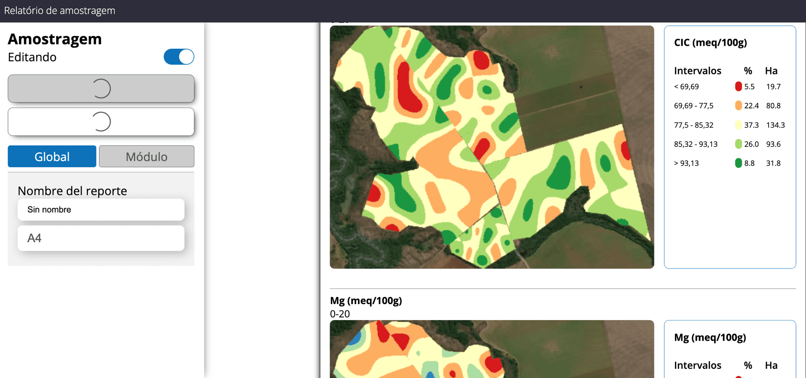
Task: Toggle the Editando switch off
Action: click(179, 57)
